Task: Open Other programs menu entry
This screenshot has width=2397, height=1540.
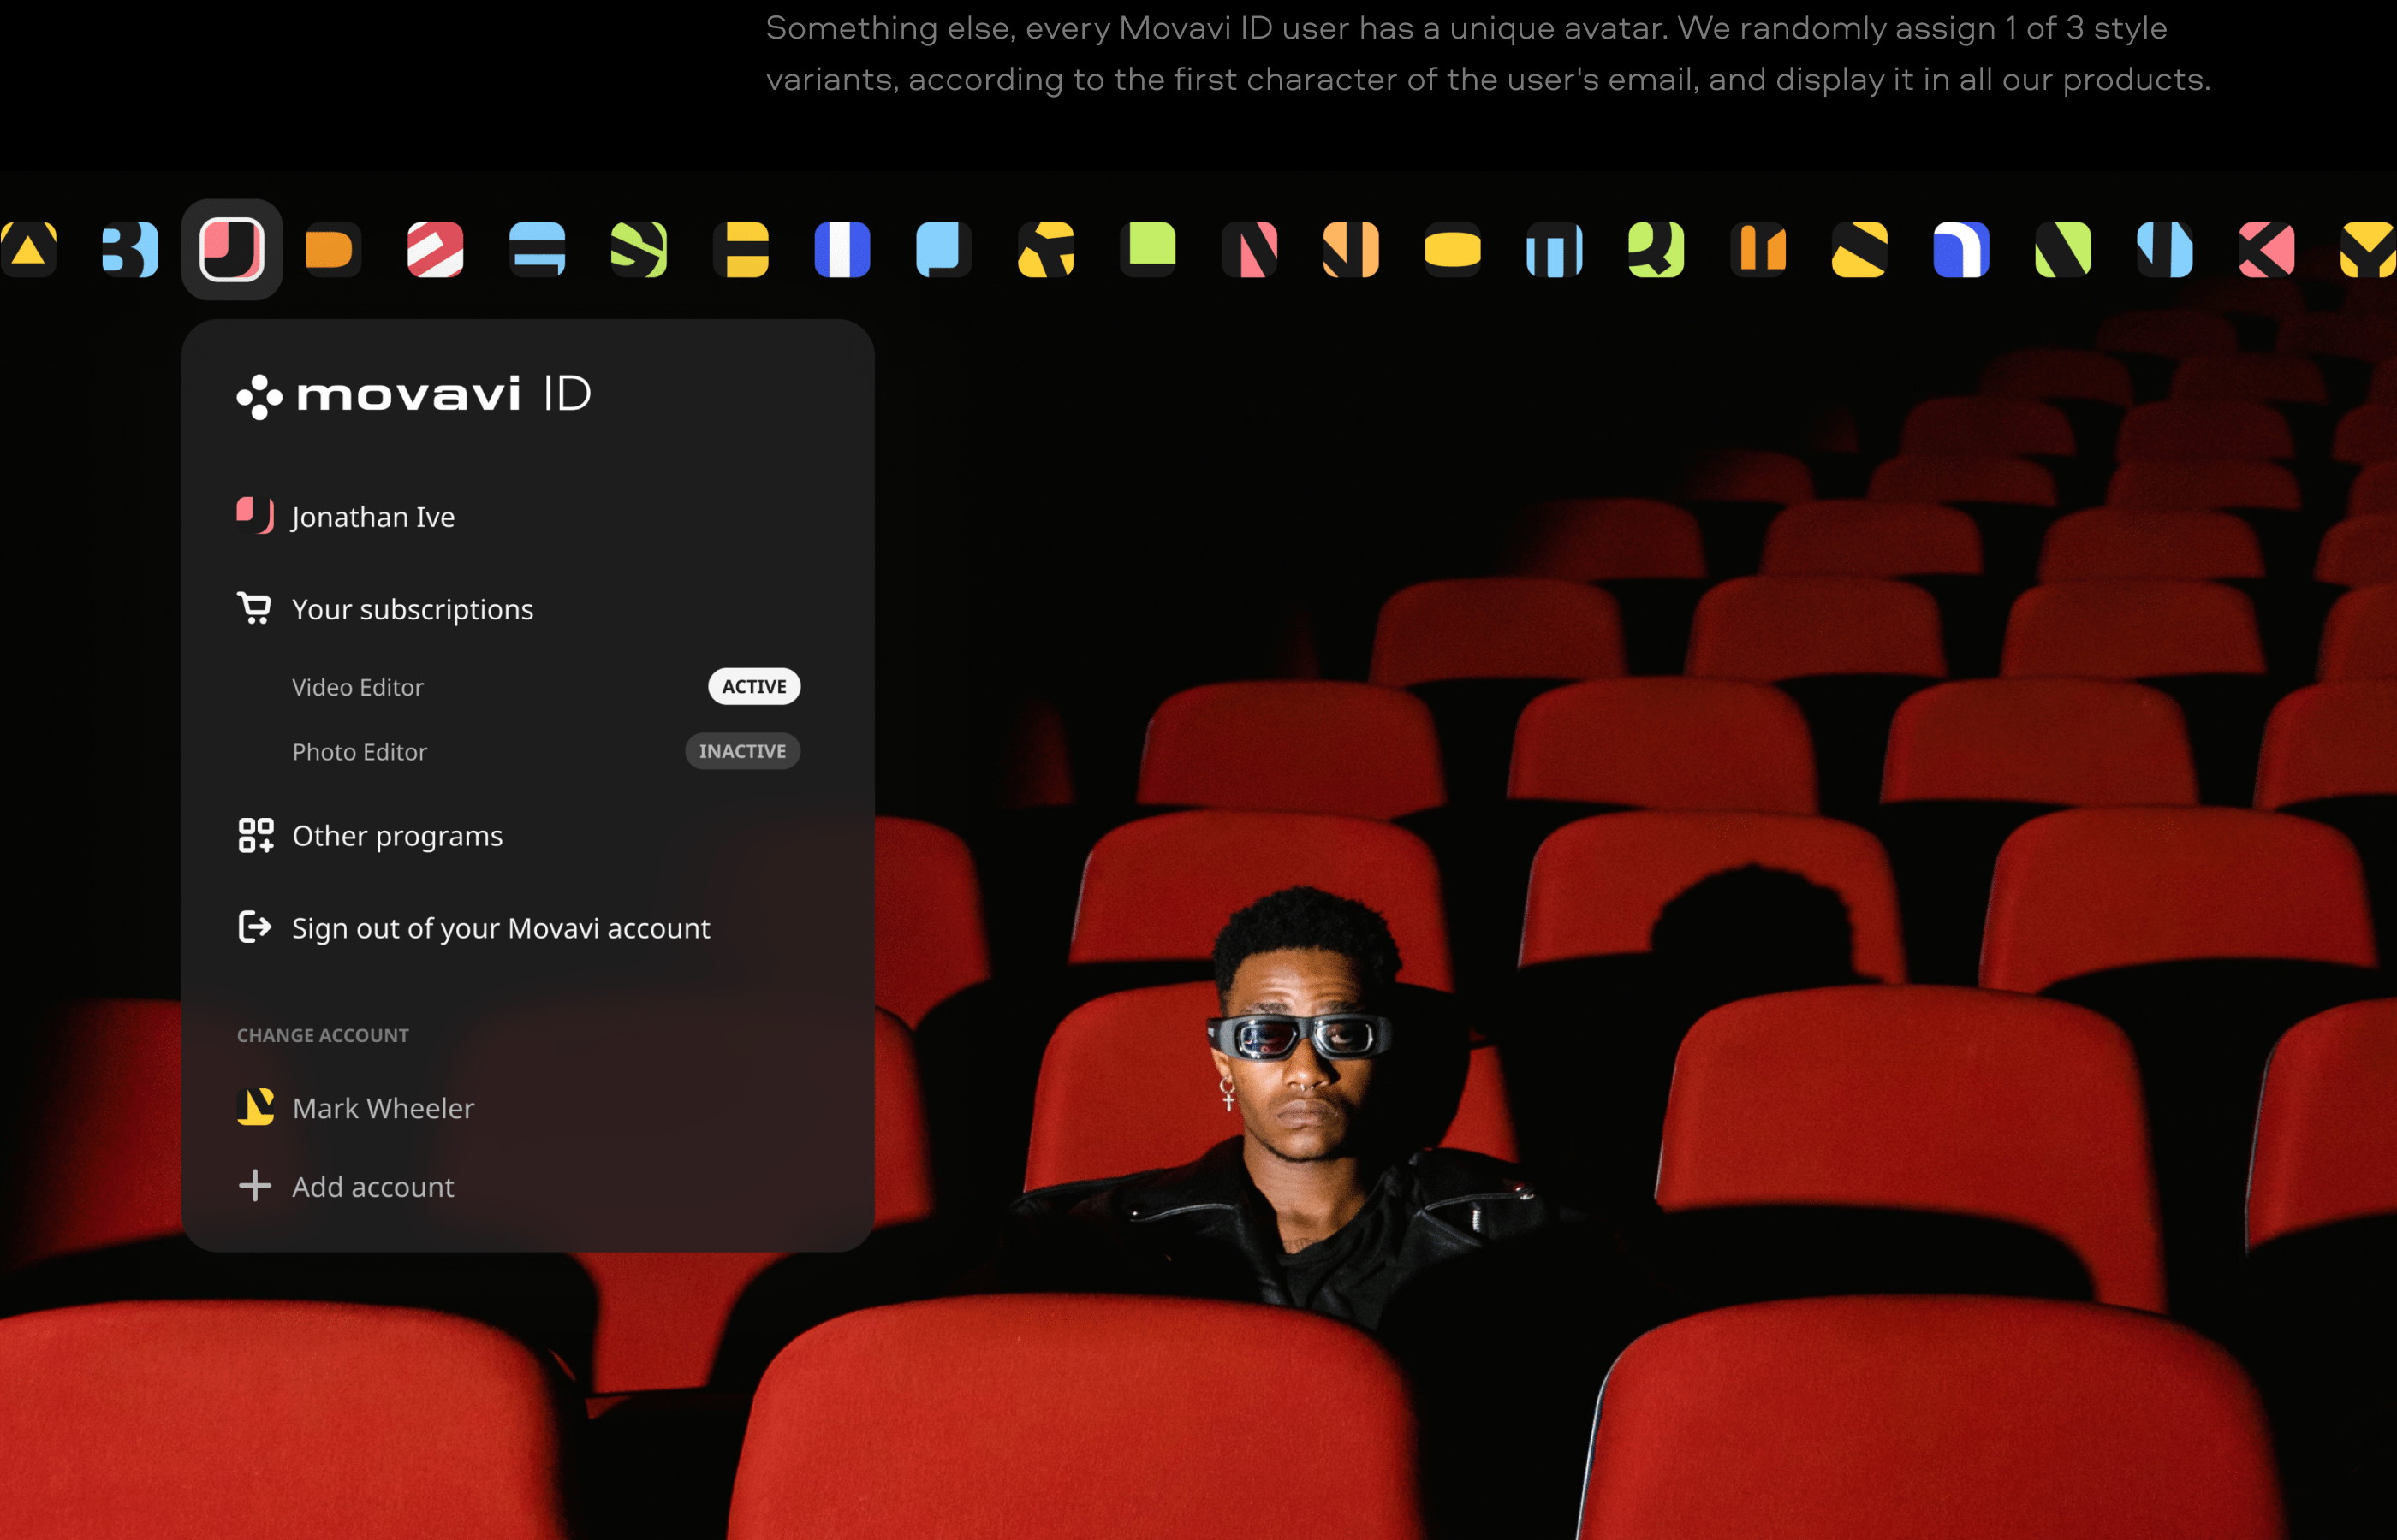Action: point(397,836)
